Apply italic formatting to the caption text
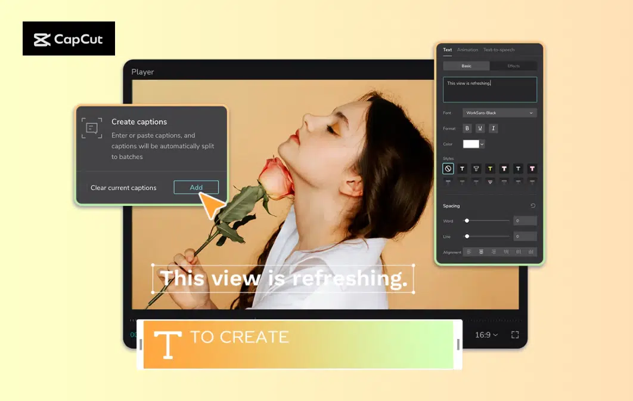633x401 pixels. tap(492, 128)
